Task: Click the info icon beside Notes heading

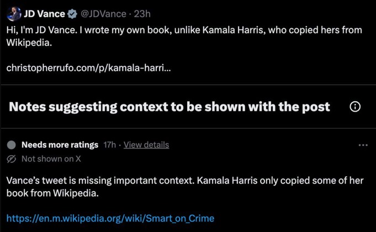Action: click(x=355, y=107)
